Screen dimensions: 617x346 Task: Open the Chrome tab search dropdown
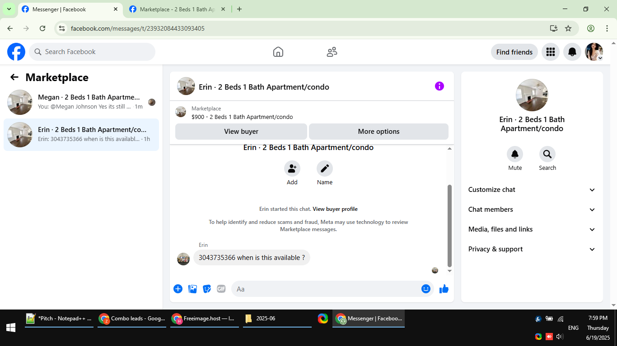coord(9,9)
